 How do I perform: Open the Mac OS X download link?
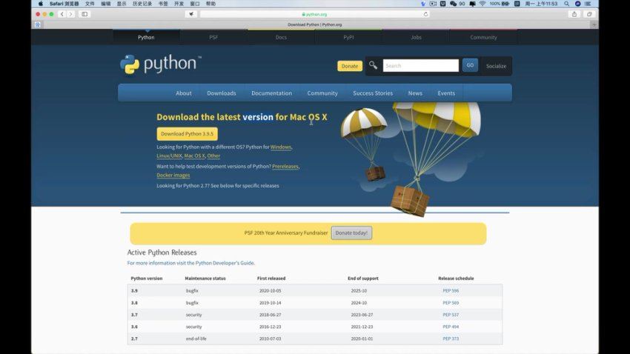(194, 156)
